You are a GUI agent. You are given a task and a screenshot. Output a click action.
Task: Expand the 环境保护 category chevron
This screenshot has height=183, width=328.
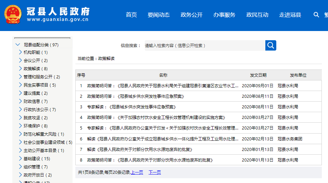20,126
